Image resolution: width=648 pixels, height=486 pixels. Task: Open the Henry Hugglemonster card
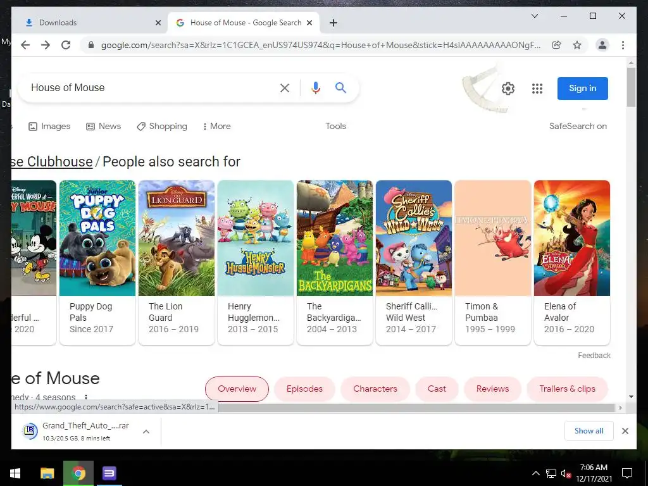256,263
